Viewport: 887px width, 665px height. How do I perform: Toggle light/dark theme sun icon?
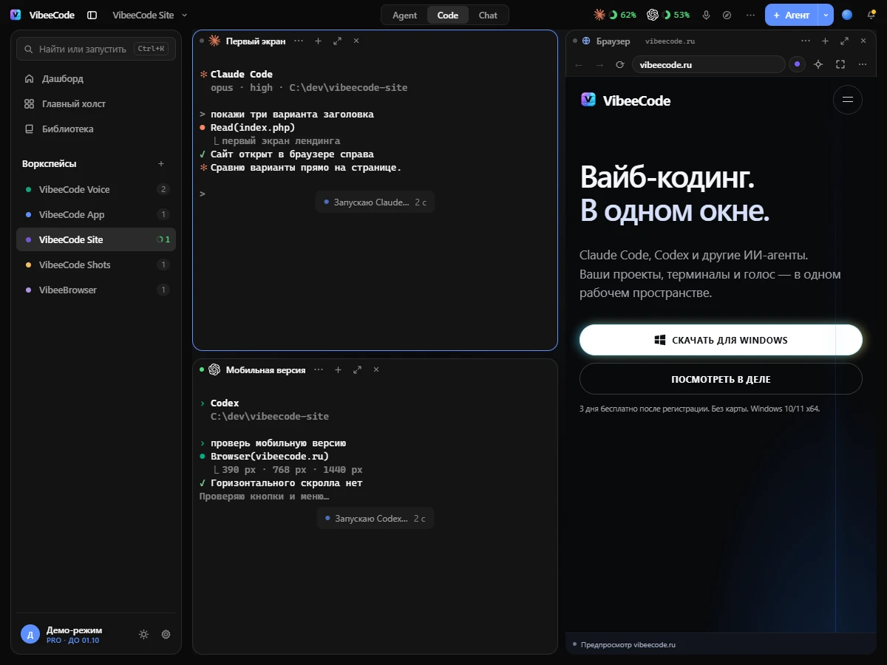click(x=143, y=634)
